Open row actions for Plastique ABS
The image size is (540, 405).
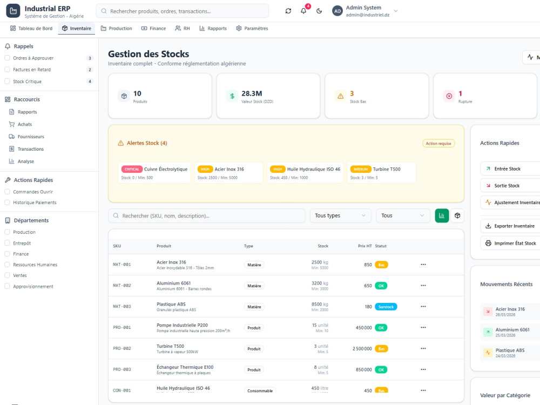click(x=423, y=307)
